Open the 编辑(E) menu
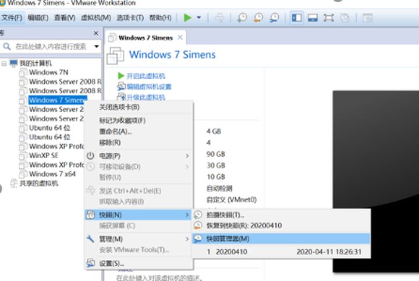Screen dimensions: 419x281 pyautogui.click(x=38, y=18)
